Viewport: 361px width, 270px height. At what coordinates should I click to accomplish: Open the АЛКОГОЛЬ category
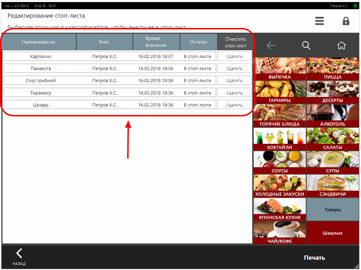coord(333,115)
